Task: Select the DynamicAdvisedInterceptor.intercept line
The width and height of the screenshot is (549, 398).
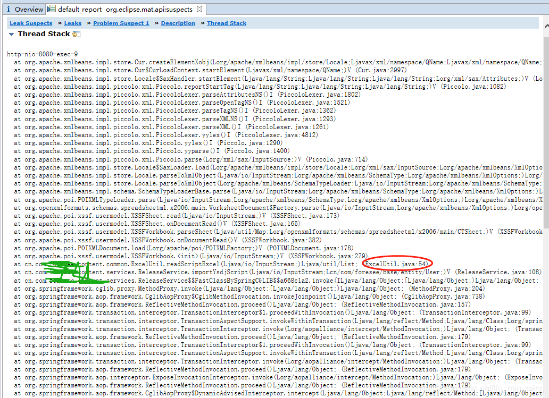Action: click(278, 394)
